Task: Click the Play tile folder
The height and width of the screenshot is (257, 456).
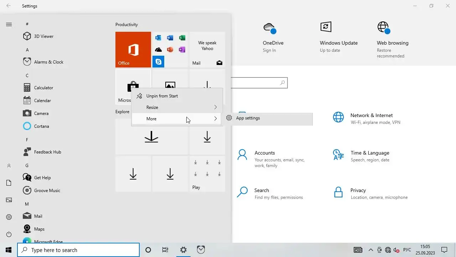Action: pyautogui.click(x=207, y=174)
